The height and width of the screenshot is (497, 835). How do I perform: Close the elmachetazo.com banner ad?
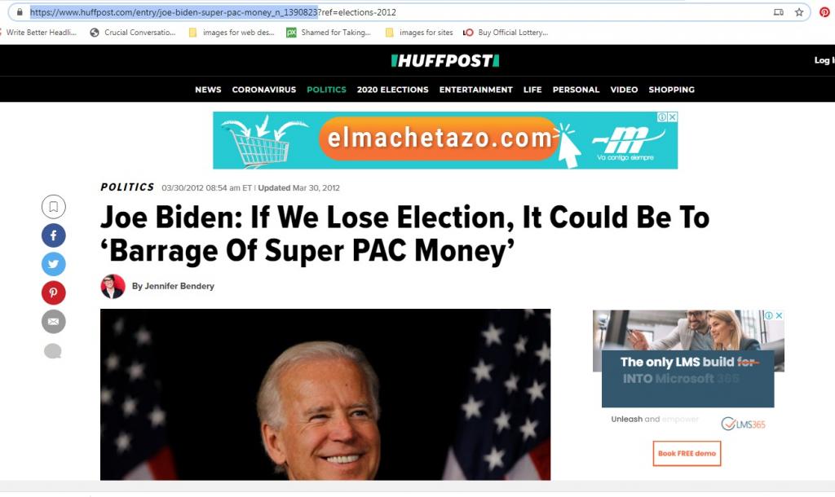tap(673, 117)
